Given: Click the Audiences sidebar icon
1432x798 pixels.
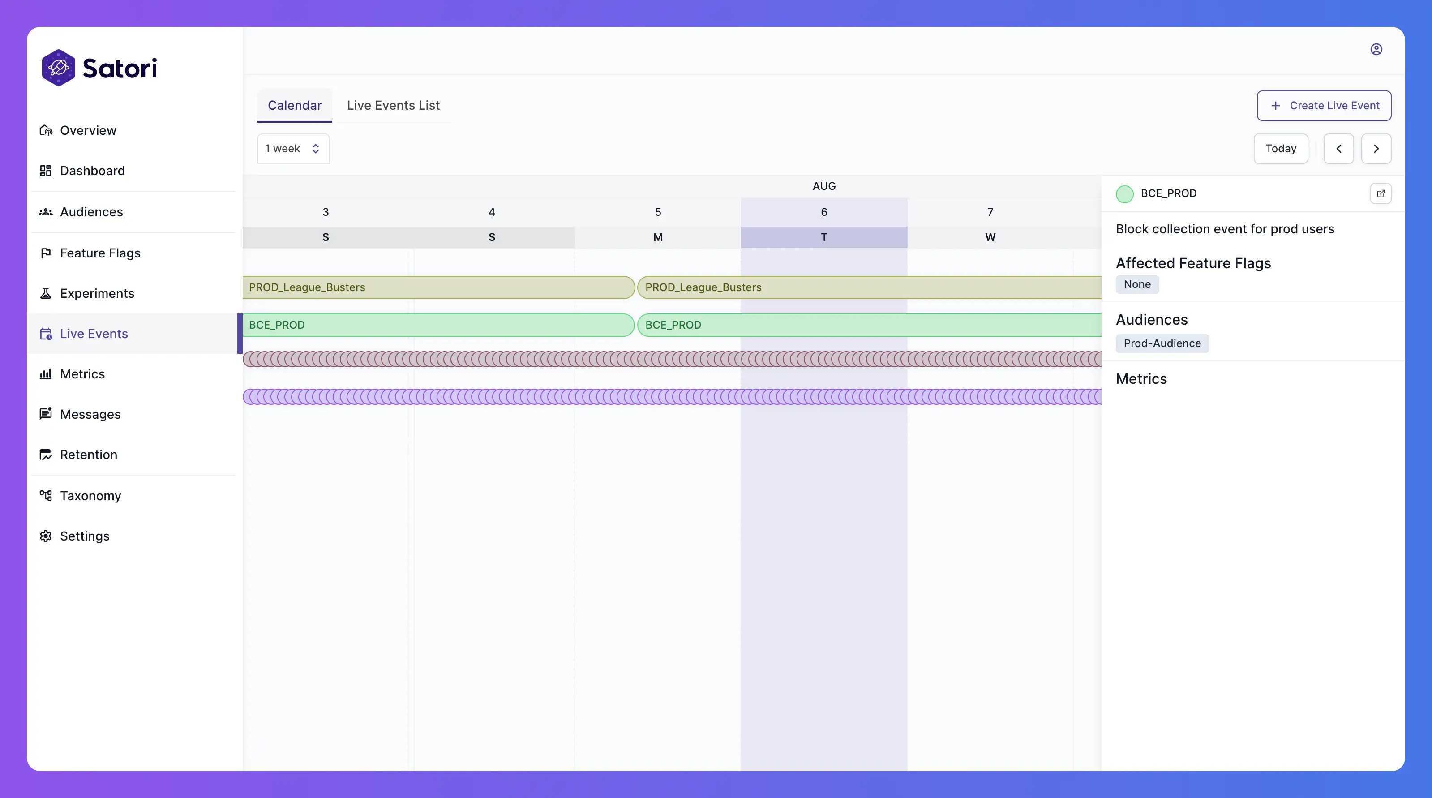Looking at the screenshot, I should (45, 211).
